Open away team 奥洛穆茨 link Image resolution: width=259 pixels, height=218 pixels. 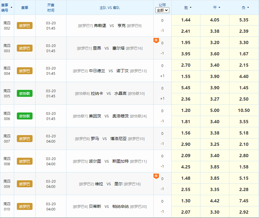click(x=120, y=116)
